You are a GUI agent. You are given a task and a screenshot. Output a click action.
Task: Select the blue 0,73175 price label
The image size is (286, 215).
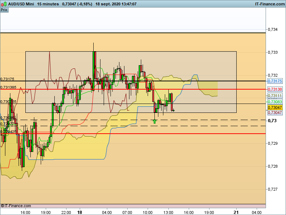[x=275, y=81]
